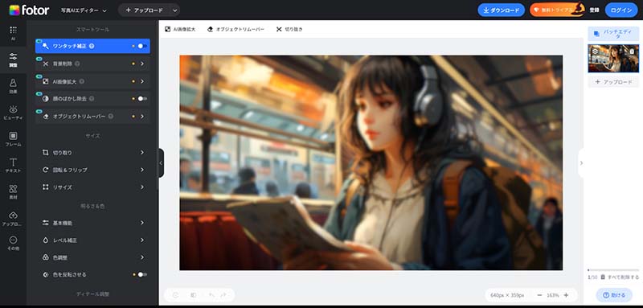This screenshot has width=643, height=308.
Task: Click the 163% zoom percentage value
Action: [x=553, y=295]
